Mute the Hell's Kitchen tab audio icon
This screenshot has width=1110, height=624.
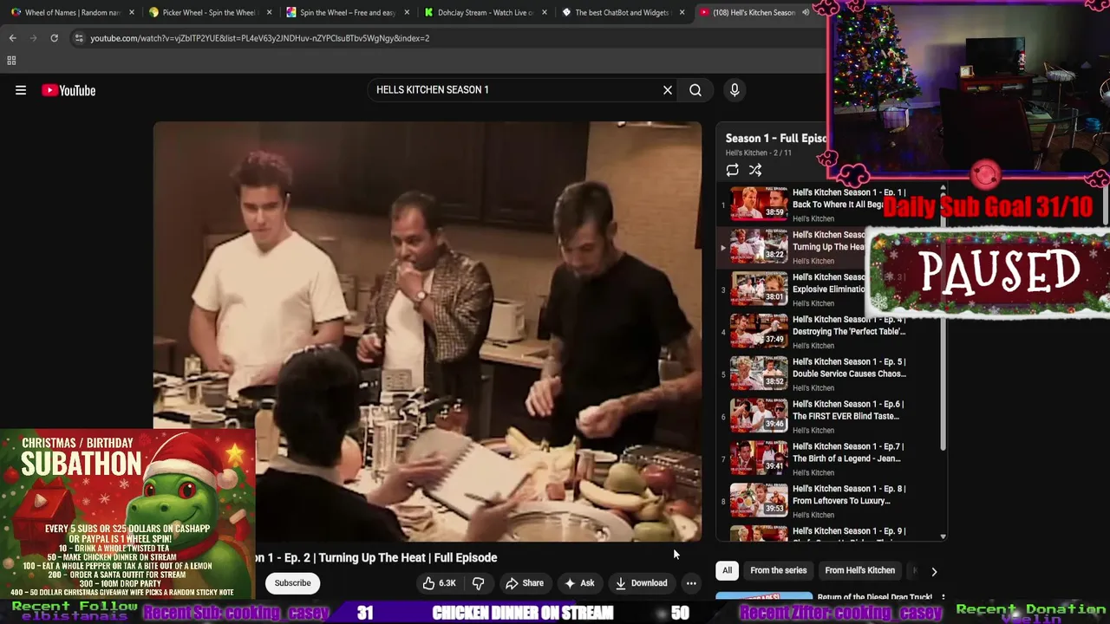click(x=806, y=13)
